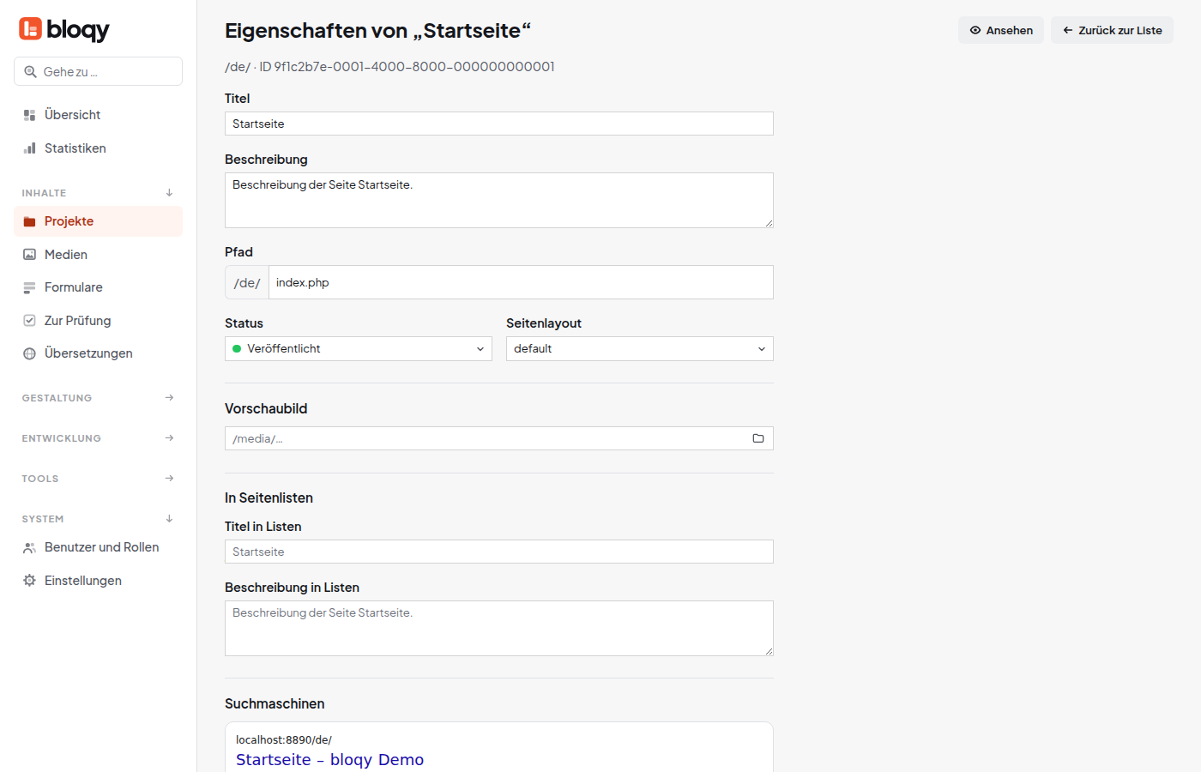Click the search magnifier icon
Image resolution: width=1201 pixels, height=772 pixels.
(30, 72)
